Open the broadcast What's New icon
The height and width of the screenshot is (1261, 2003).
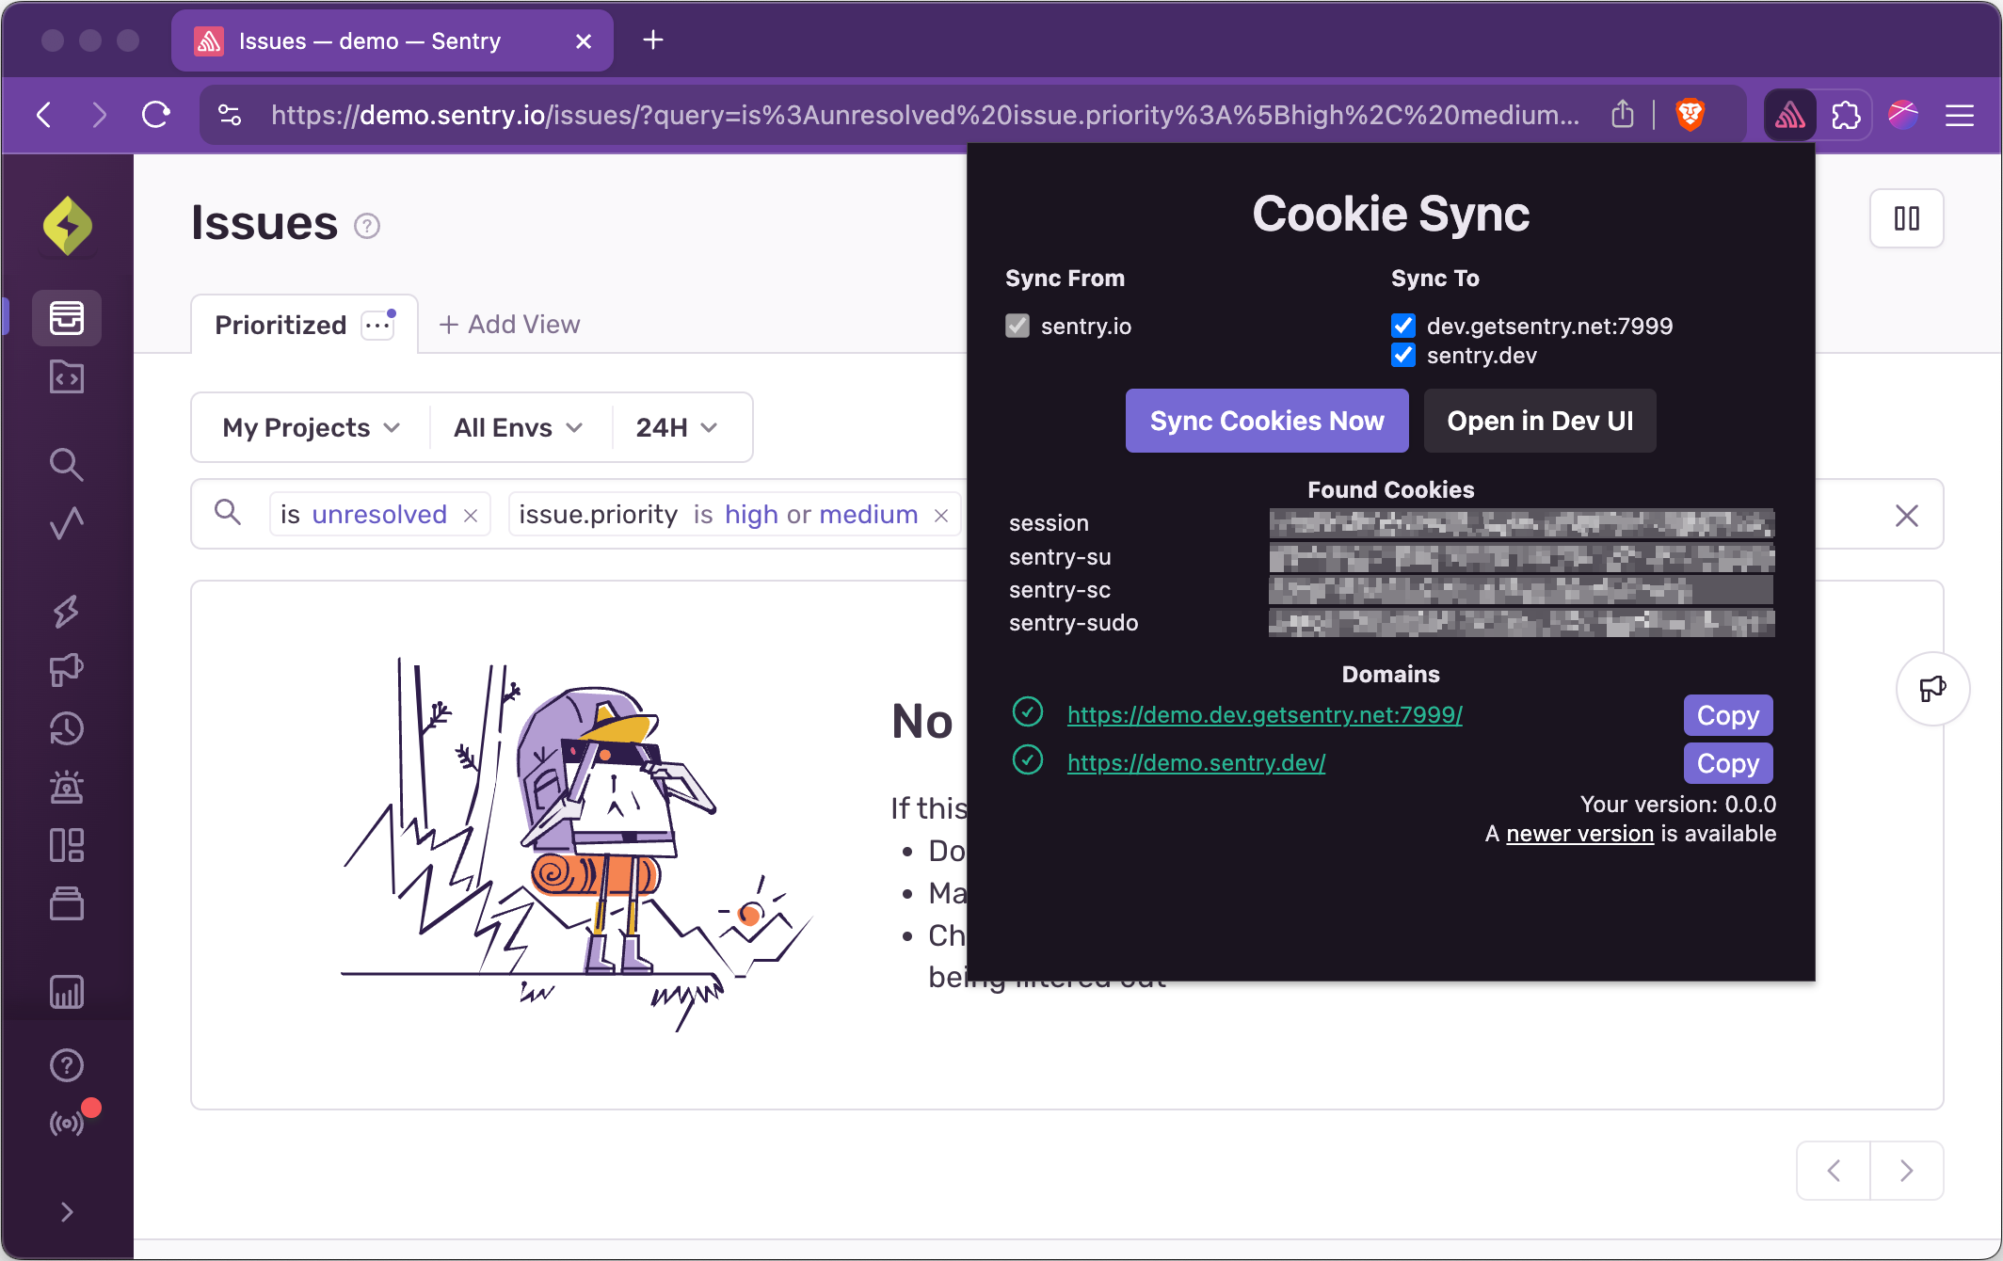(x=66, y=1123)
